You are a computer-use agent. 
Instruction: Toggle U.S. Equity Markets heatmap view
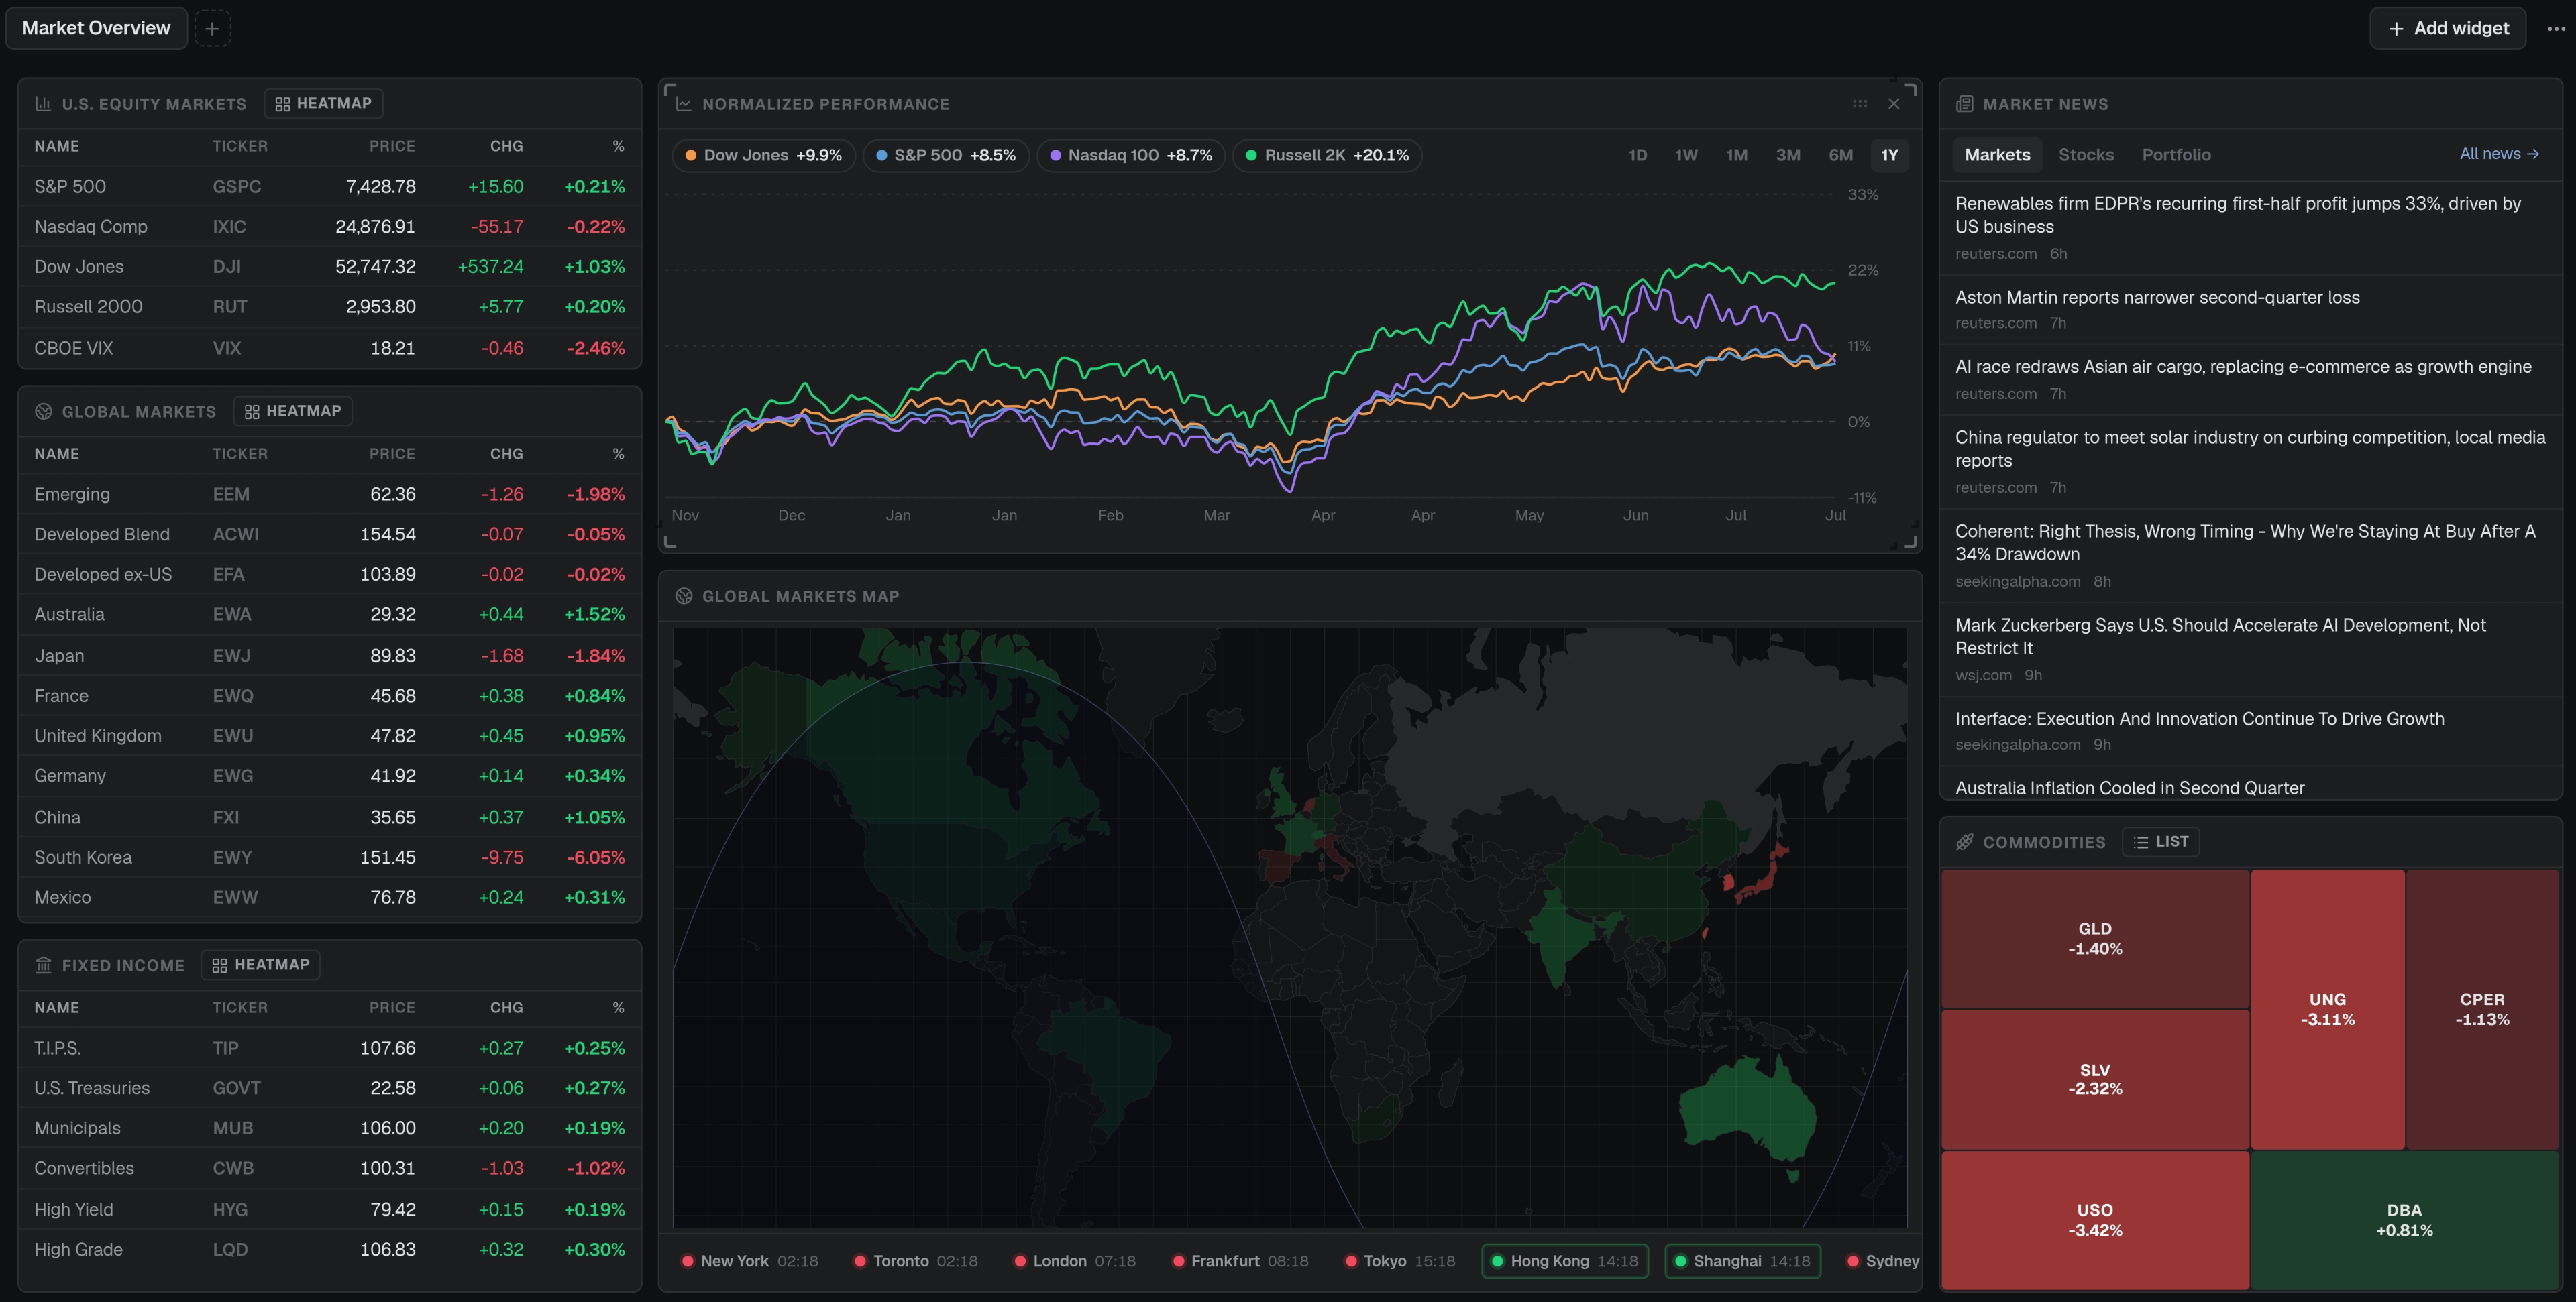pyautogui.click(x=324, y=104)
